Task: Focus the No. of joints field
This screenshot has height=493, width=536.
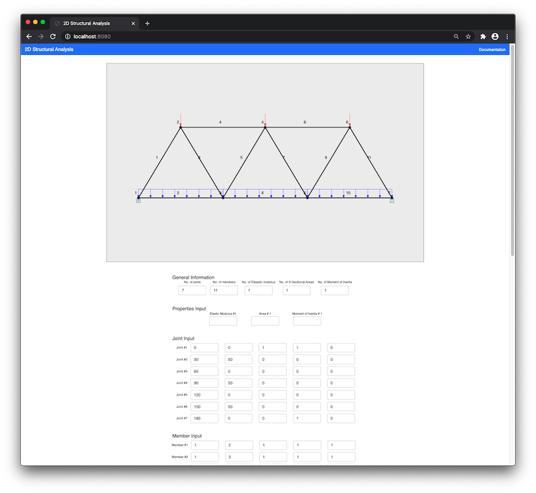Action: pos(192,291)
